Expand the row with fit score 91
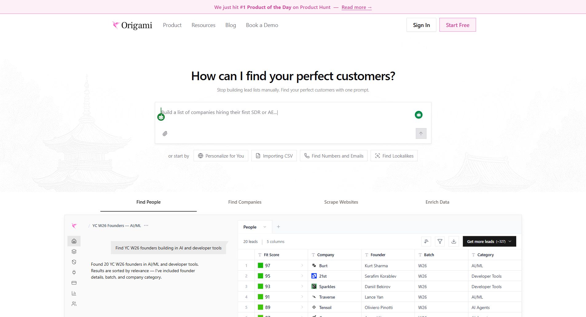586x317 pixels. (x=302, y=297)
